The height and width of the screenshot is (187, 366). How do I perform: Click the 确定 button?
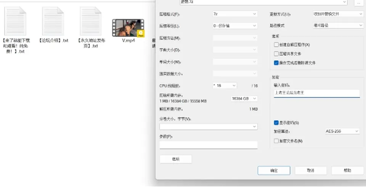pyautogui.click(x=274, y=171)
